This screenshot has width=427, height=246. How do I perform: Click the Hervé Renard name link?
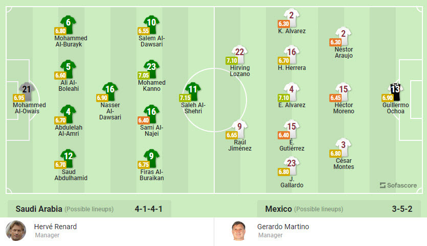pos(55,227)
